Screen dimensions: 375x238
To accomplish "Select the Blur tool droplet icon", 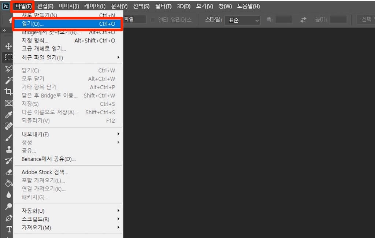I will [9, 195].
